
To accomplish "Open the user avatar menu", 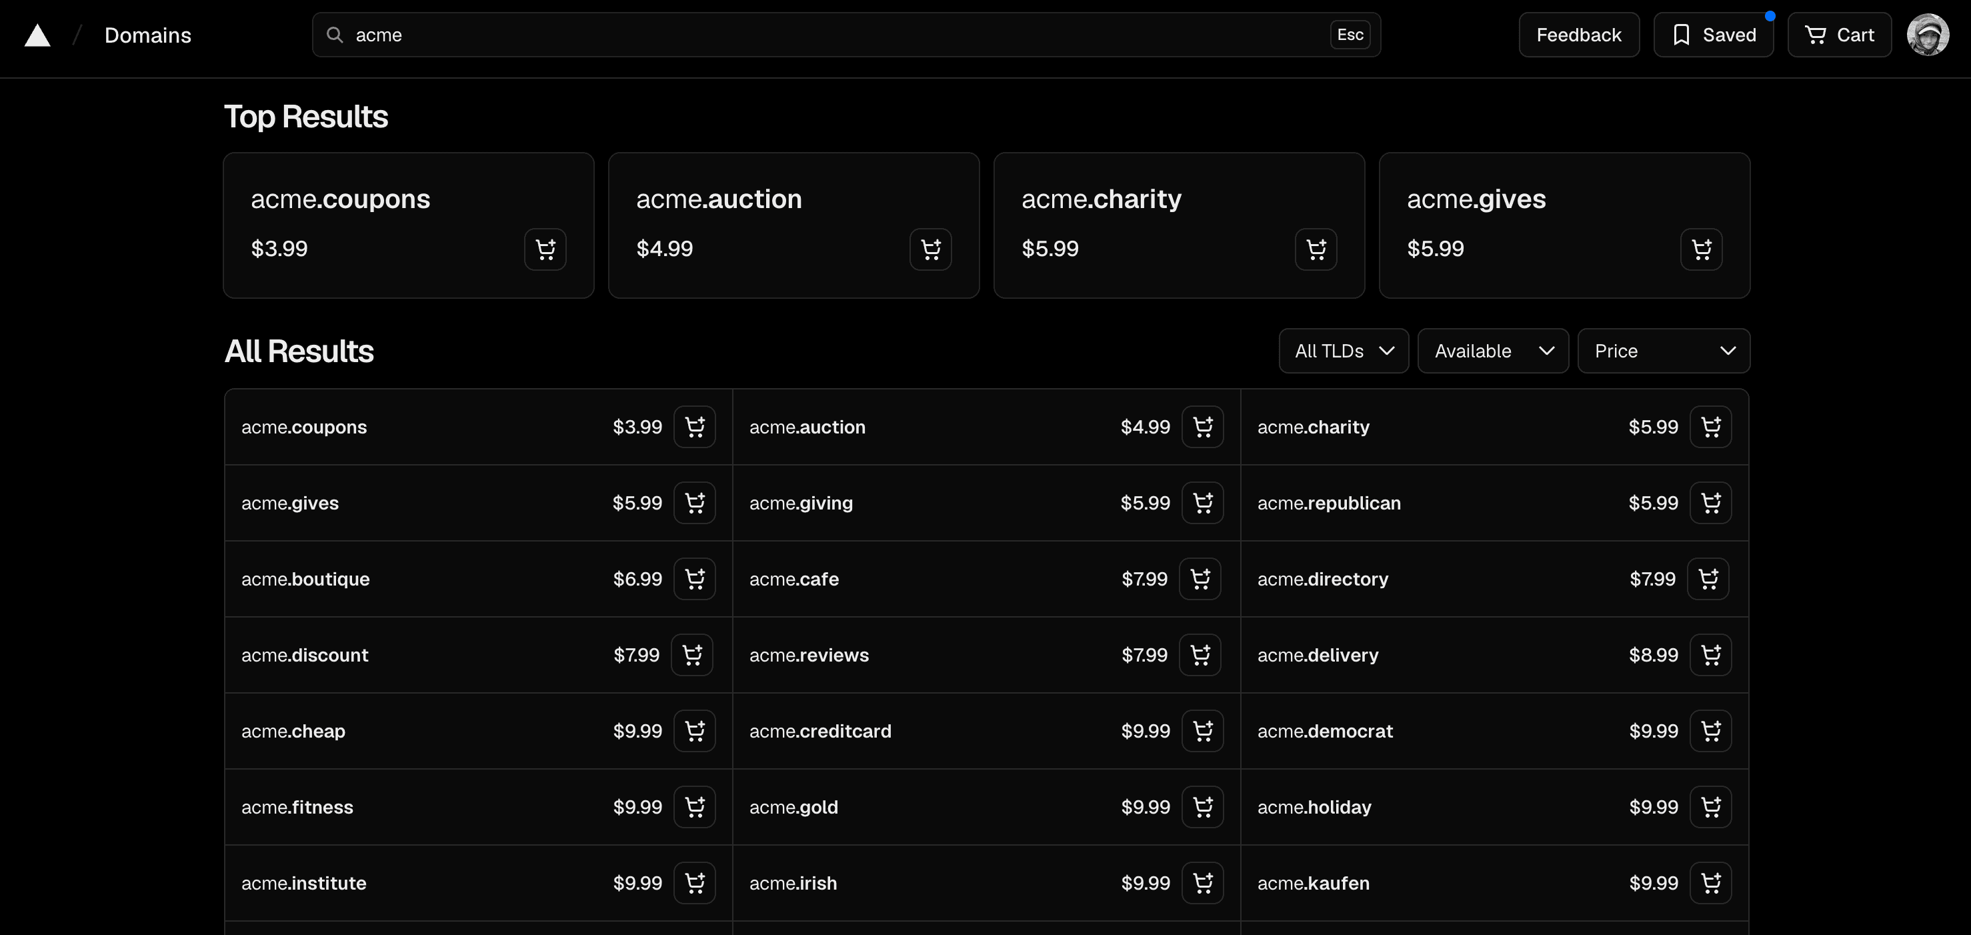I will coord(1928,35).
